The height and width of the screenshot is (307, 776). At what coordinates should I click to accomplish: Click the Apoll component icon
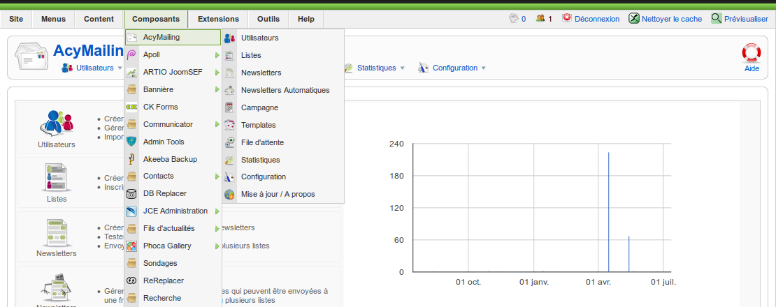click(x=131, y=55)
